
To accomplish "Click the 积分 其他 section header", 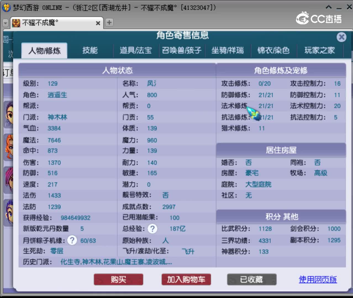I will point(281,217).
